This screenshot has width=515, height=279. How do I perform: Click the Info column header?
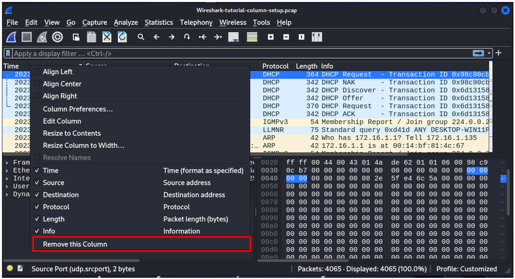point(404,66)
